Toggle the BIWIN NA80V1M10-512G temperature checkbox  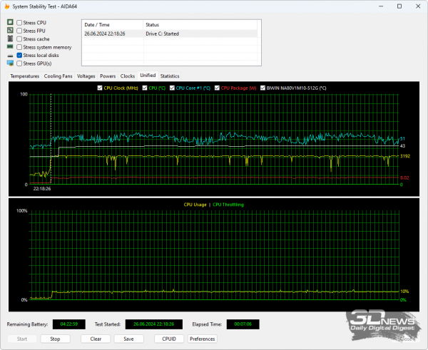[263, 88]
